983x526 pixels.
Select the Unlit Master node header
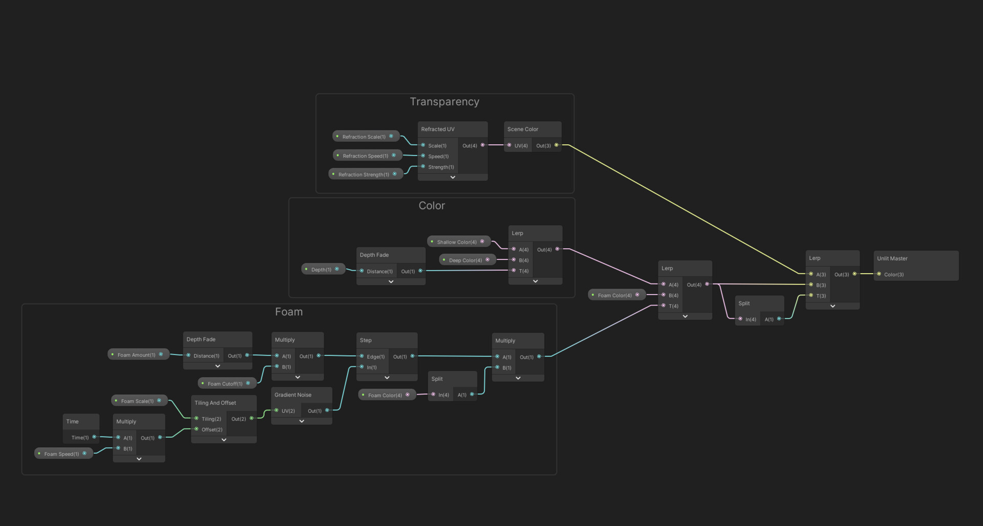tap(916, 258)
